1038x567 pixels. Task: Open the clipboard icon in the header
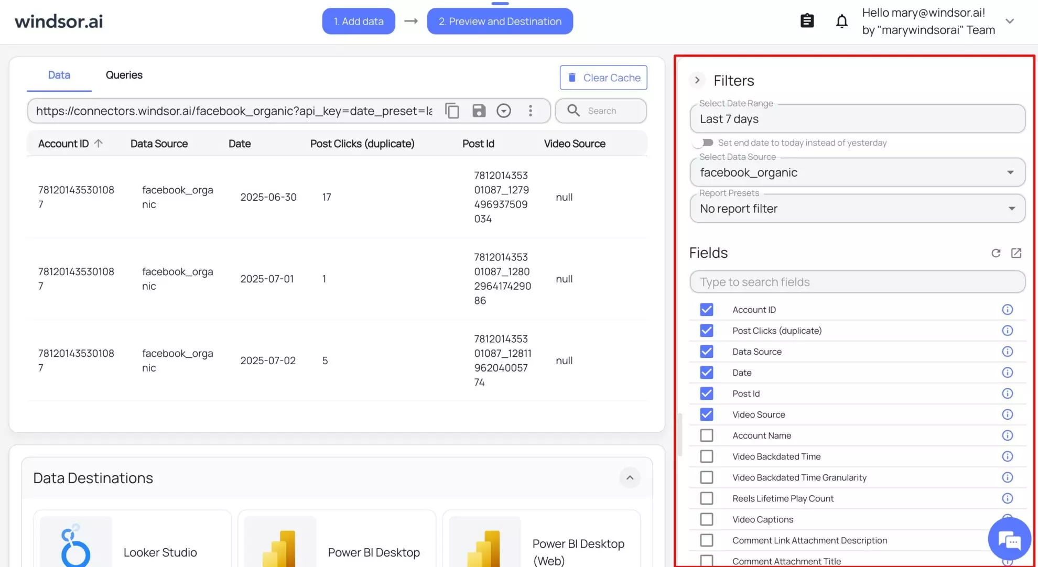pos(807,21)
